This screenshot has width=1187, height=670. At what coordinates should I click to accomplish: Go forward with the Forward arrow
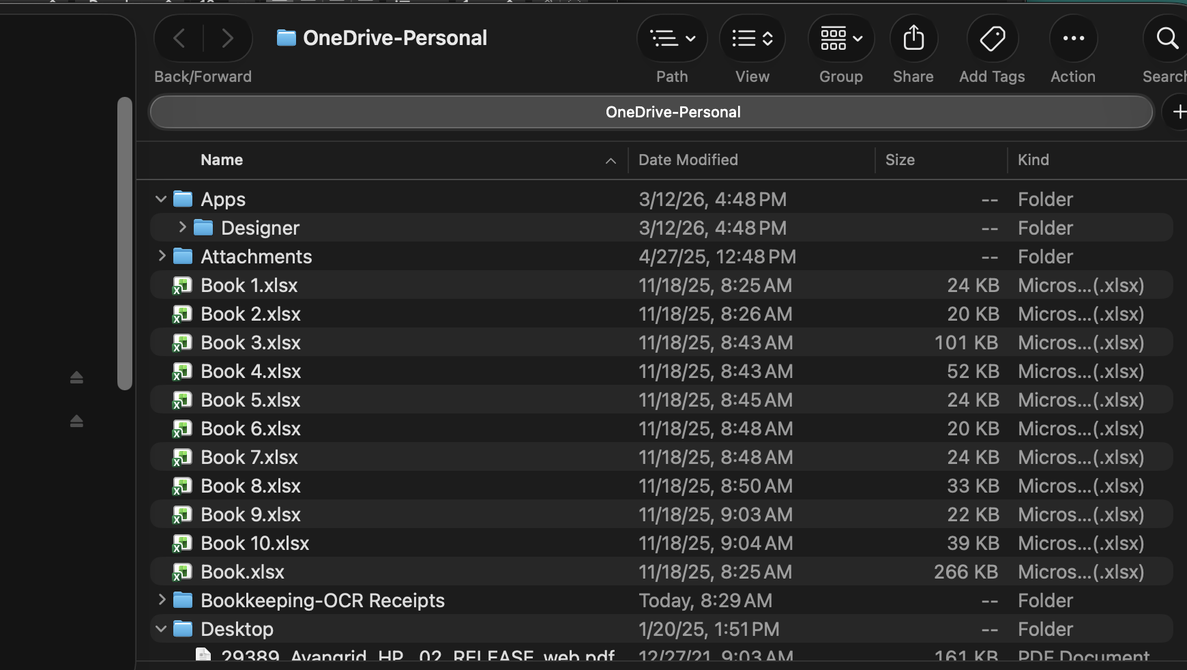pos(228,38)
